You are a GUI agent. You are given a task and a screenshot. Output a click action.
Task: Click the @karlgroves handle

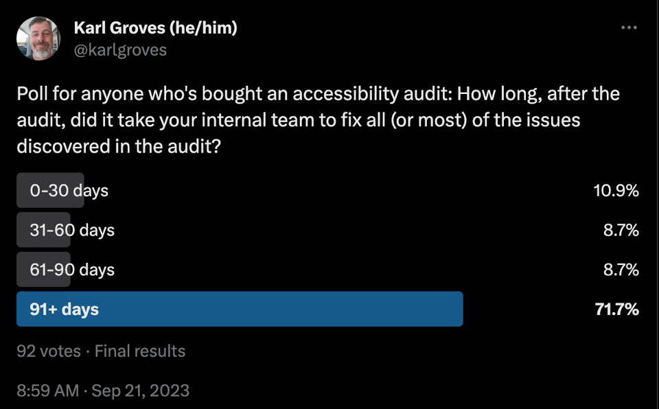tap(119, 50)
